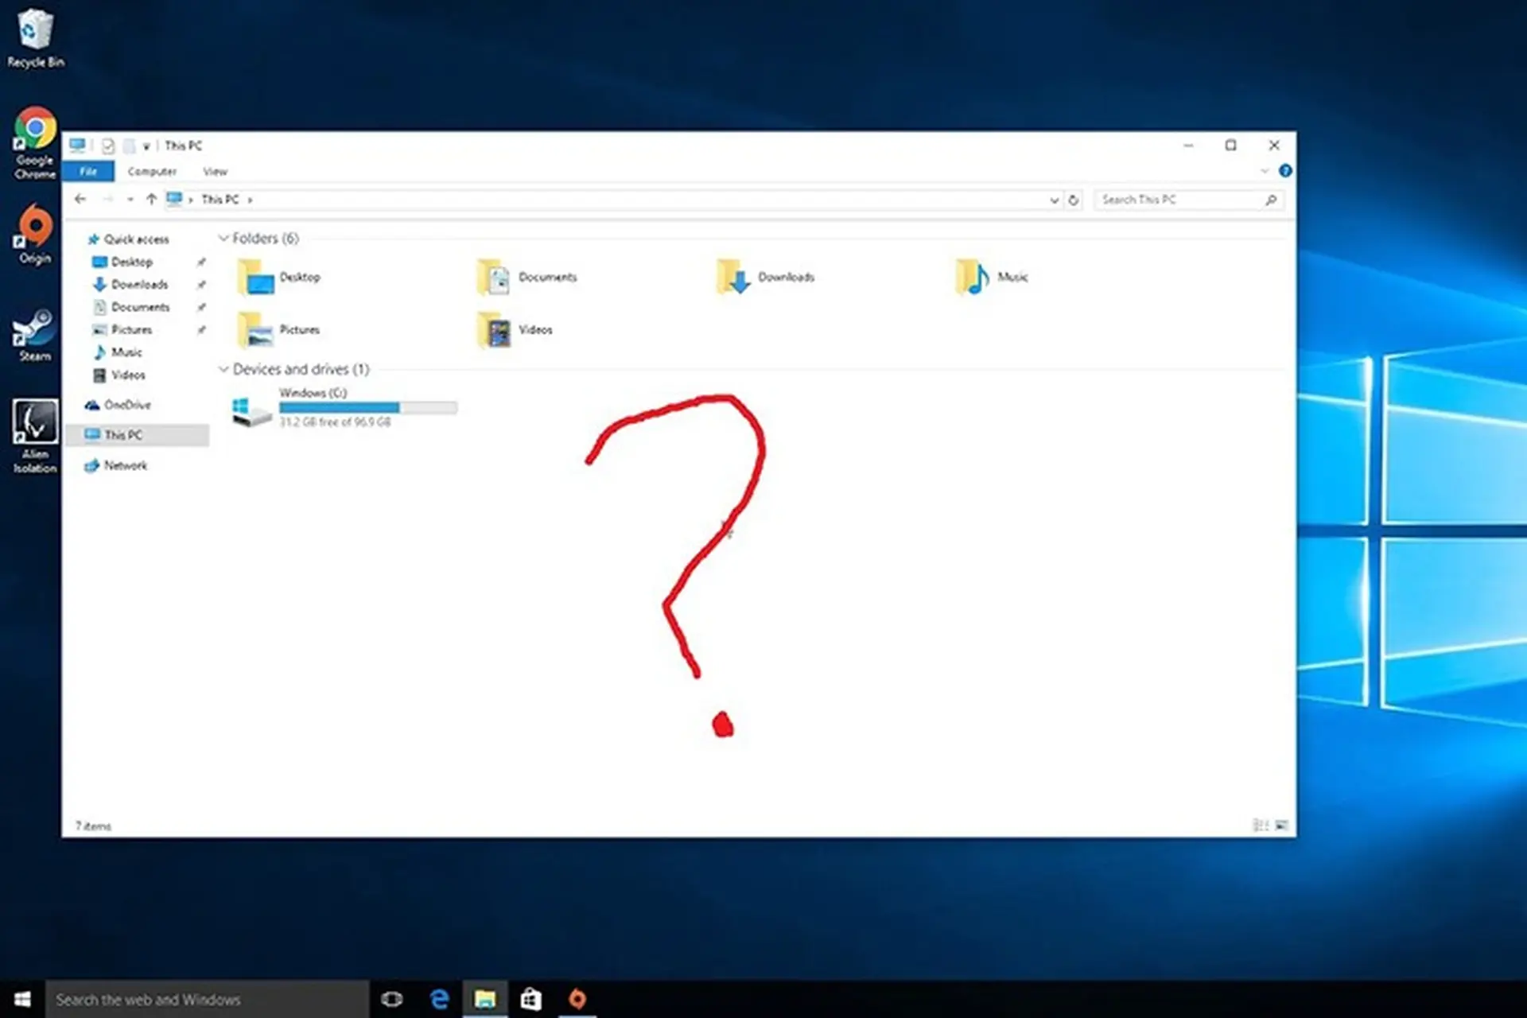This screenshot has width=1527, height=1018.
Task: Switch to the View tab
Action: [215, 171]
